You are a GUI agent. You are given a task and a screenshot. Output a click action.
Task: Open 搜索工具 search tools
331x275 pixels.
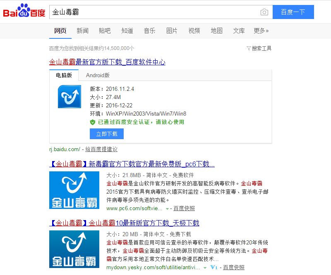click(x=261, y=48)
